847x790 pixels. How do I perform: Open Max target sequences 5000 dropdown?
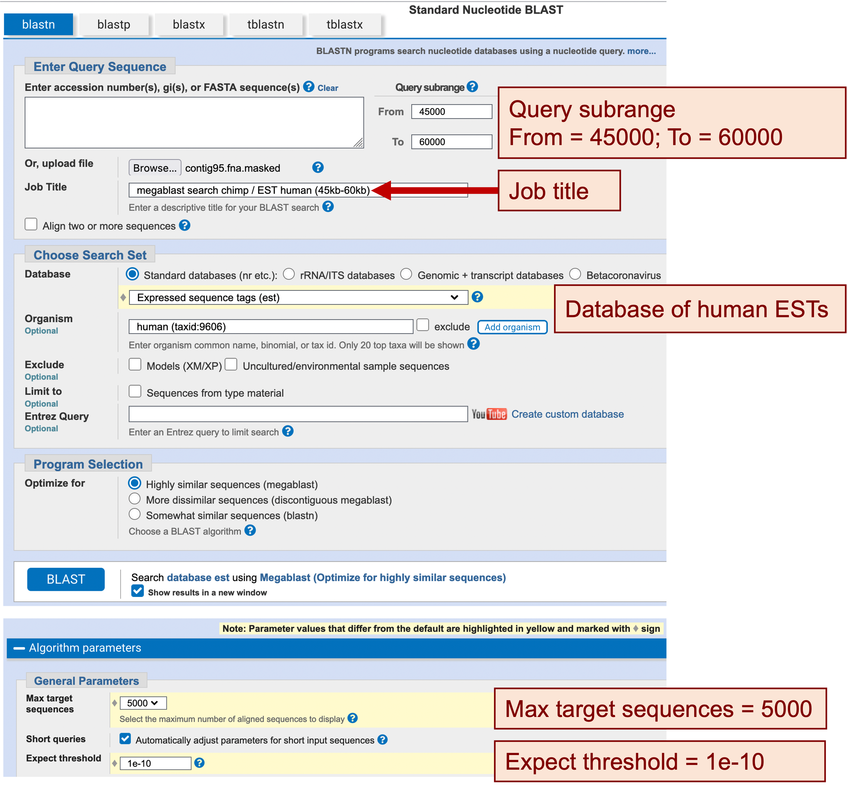tap(143, 703)
